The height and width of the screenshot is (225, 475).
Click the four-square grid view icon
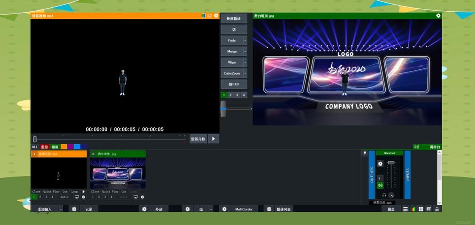tap(421, 209)
